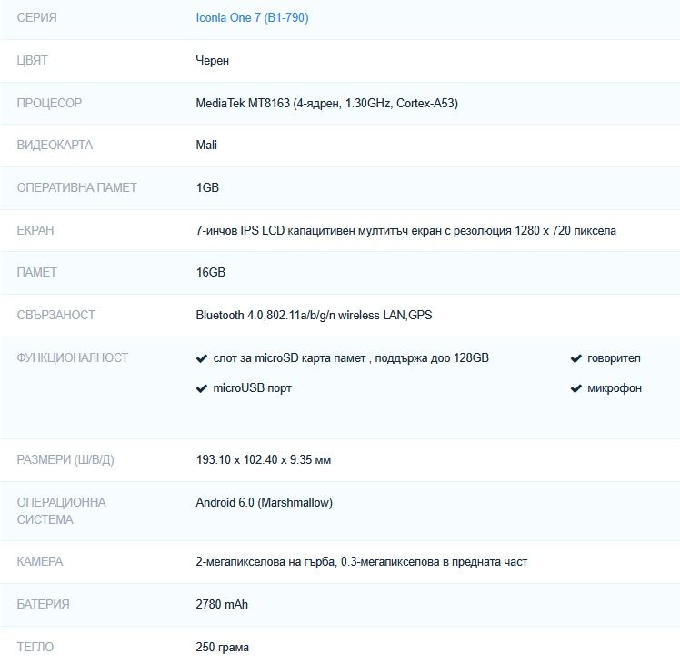This screenshot has width=680, height=664.
Task: Select the РАЗМЕРИ (Ш/В/Д) label
Action: 65,459
